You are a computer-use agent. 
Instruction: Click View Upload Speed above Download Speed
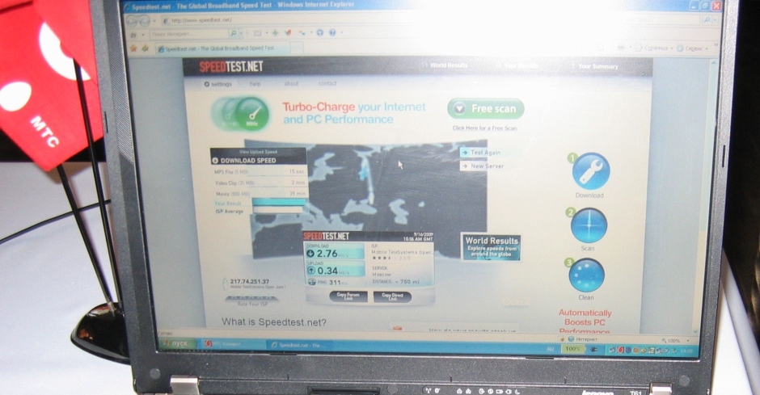[x=259, y=152]
